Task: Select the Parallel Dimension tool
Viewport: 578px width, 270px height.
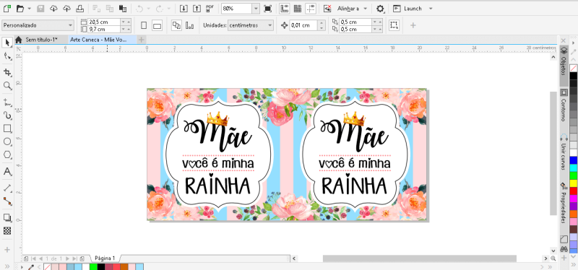Action: click(7, 188)
